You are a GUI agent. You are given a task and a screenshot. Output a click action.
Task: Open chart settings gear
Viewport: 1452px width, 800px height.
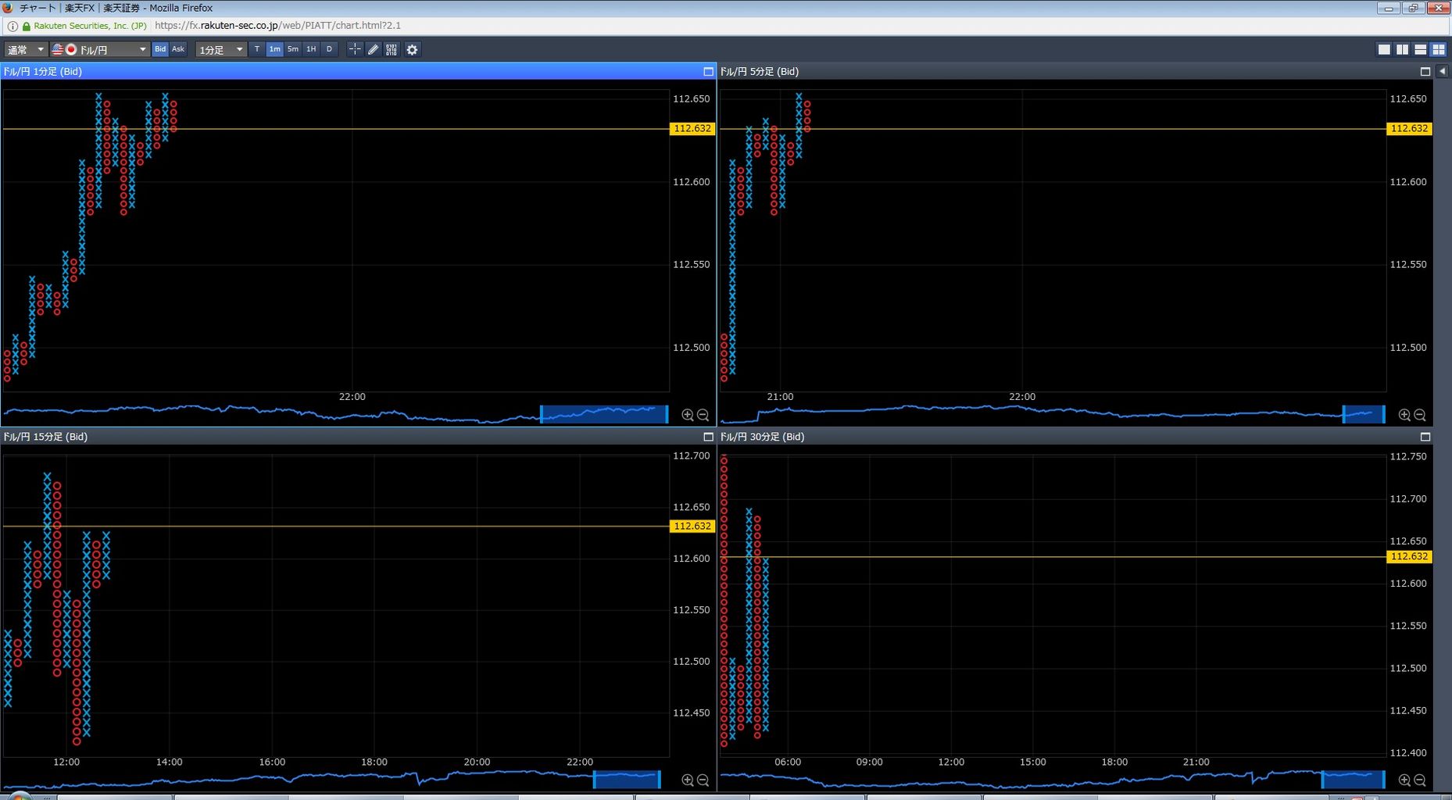tap(413, 49)
